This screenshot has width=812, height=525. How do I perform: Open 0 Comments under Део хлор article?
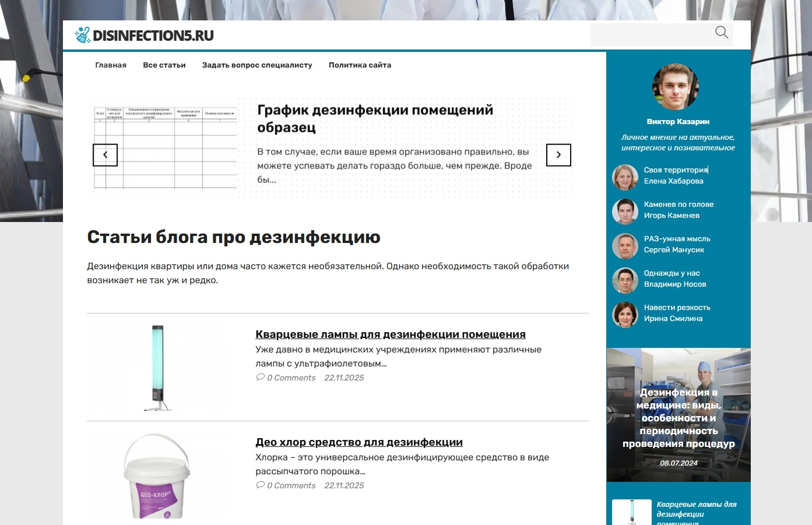click(x=291, y=485)
